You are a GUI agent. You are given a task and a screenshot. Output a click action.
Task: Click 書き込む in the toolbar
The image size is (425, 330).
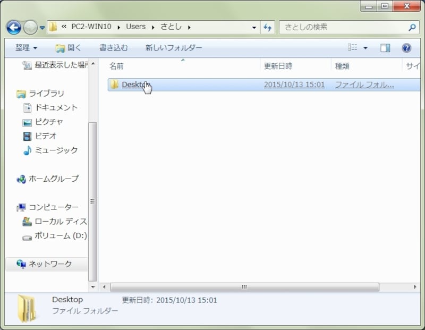coord(114,48)
